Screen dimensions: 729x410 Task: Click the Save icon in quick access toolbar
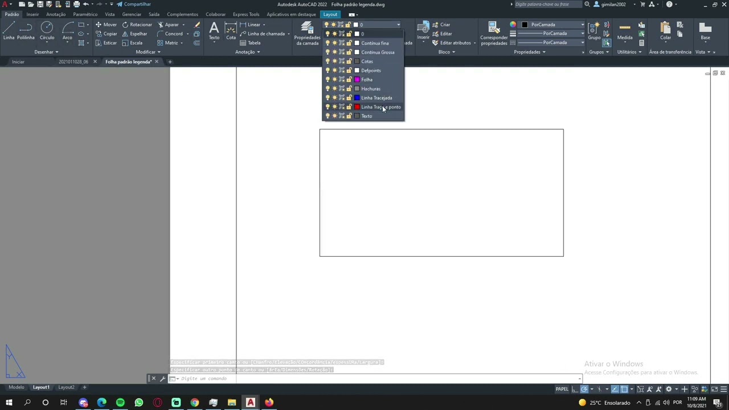40,4
